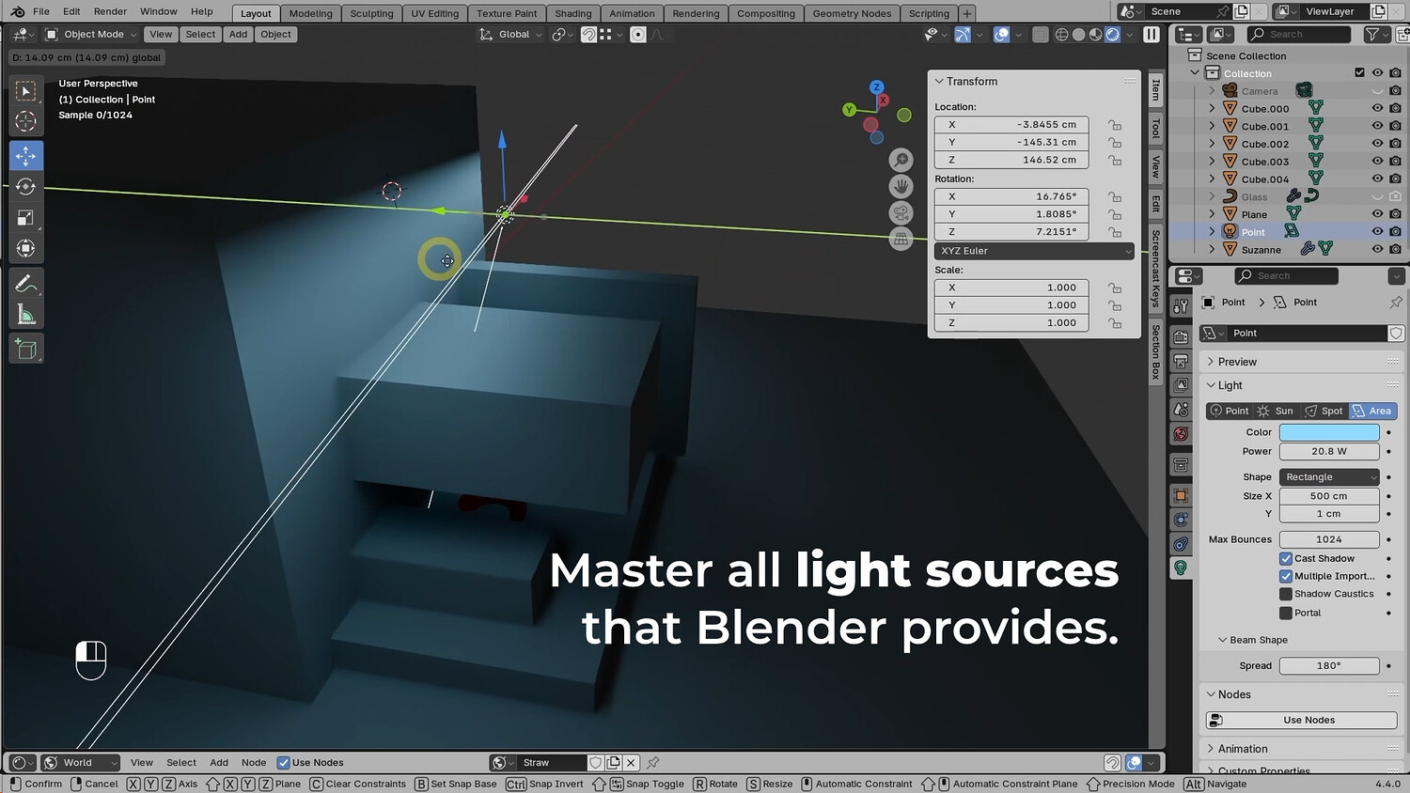The width and height of the screenshot is (1410, 793).
Task: Hide Suzanne in viewport via eye icon
Action: click(x=1377, y=250)
